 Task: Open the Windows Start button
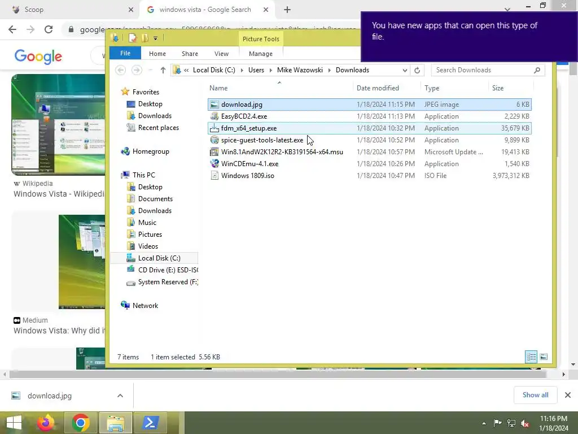point(14,423)
